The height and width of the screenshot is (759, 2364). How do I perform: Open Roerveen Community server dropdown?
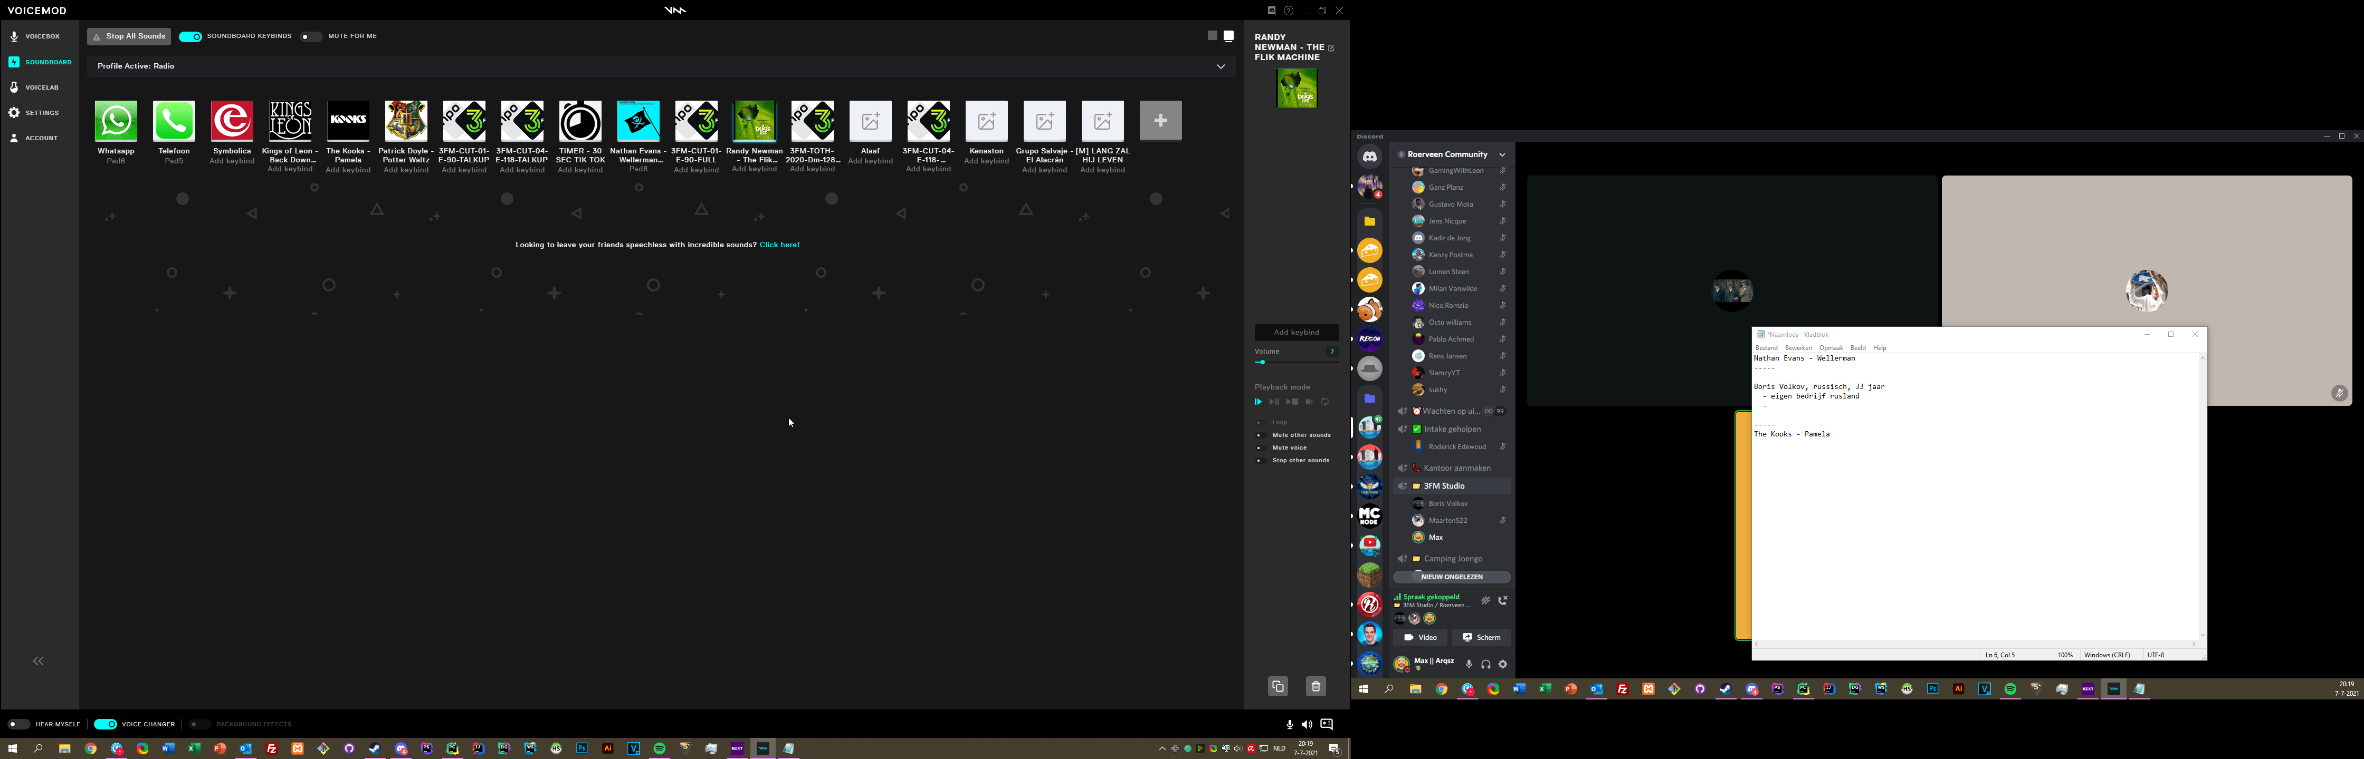coord(1501,155)
